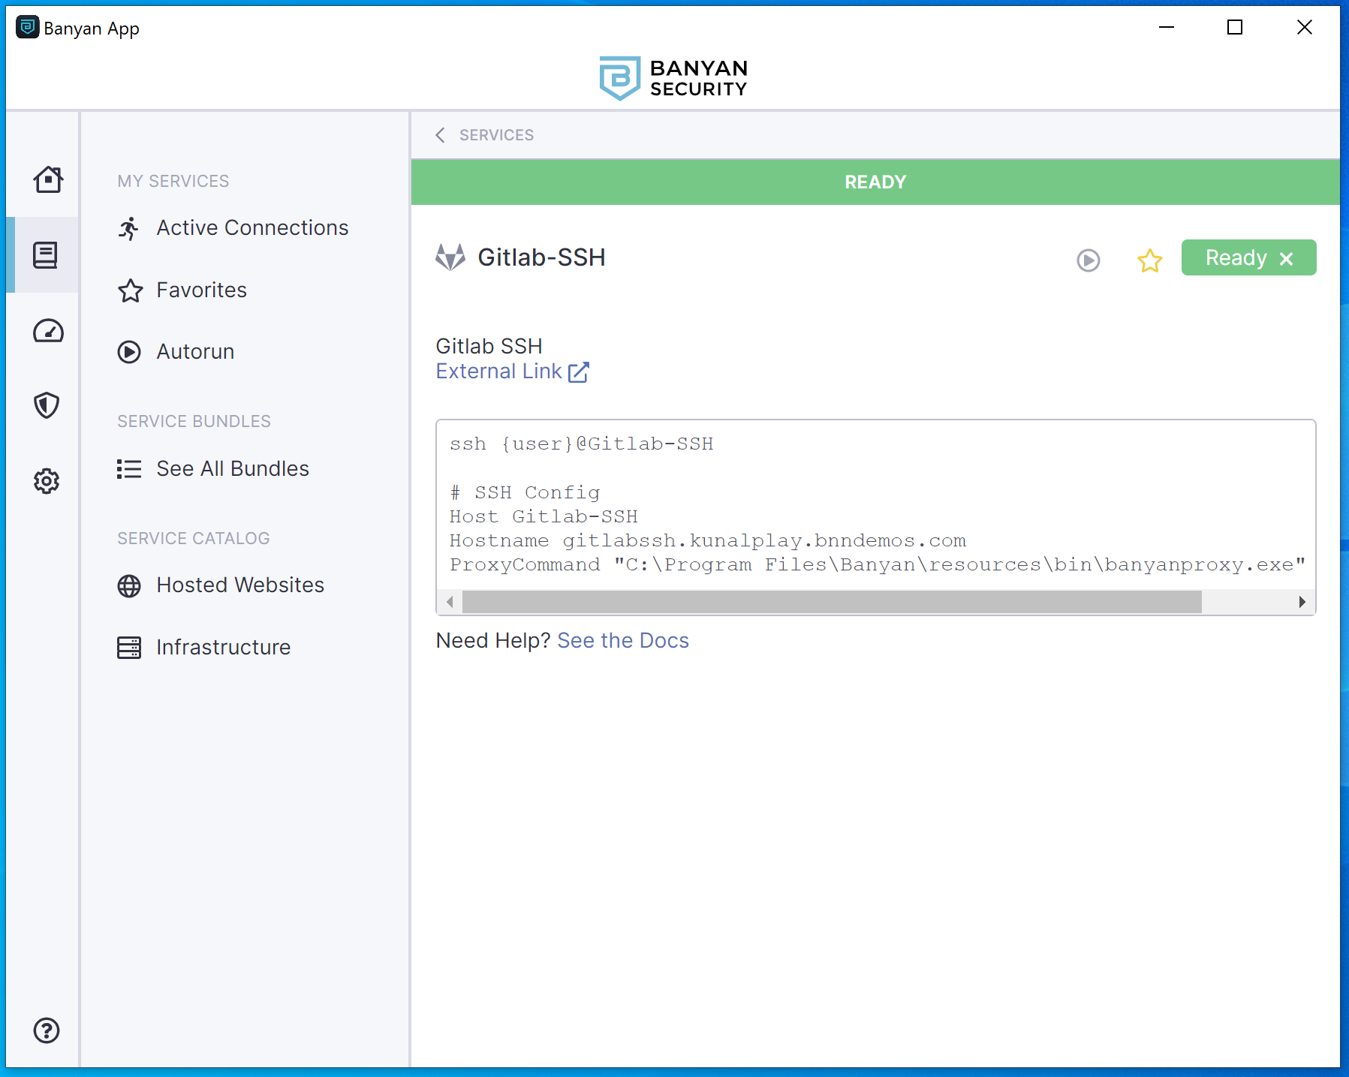
Task: Close the Banyan App window
Action: (x=1305, y=28)
